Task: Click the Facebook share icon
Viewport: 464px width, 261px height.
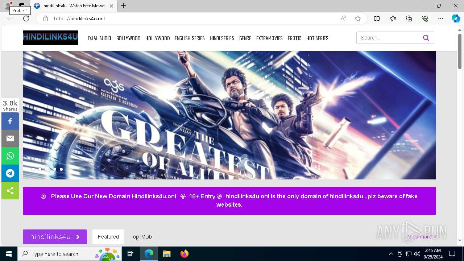Action: 10,121
